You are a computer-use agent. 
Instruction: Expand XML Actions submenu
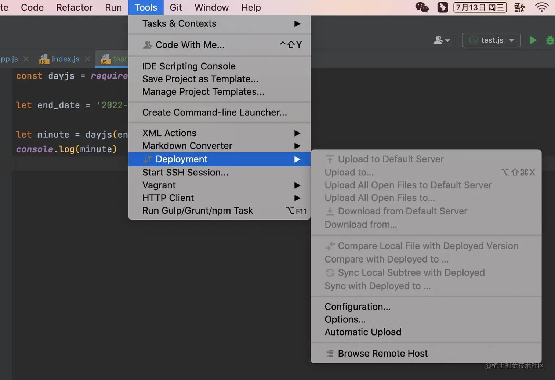tap(219, 133)
